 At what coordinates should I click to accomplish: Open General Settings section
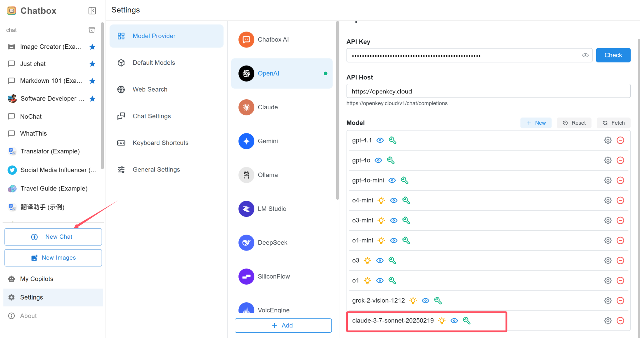click(x=167, y=170)
